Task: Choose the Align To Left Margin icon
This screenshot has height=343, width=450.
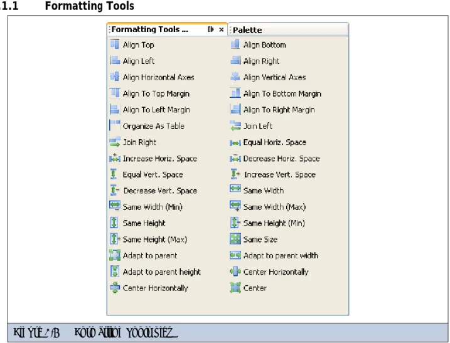Action: 115,110
